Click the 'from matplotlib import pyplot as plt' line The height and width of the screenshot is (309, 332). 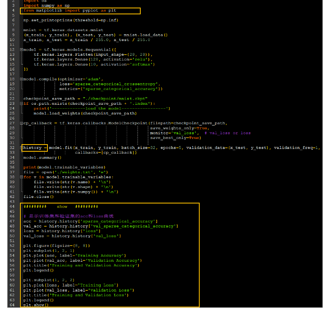[70, 11]
